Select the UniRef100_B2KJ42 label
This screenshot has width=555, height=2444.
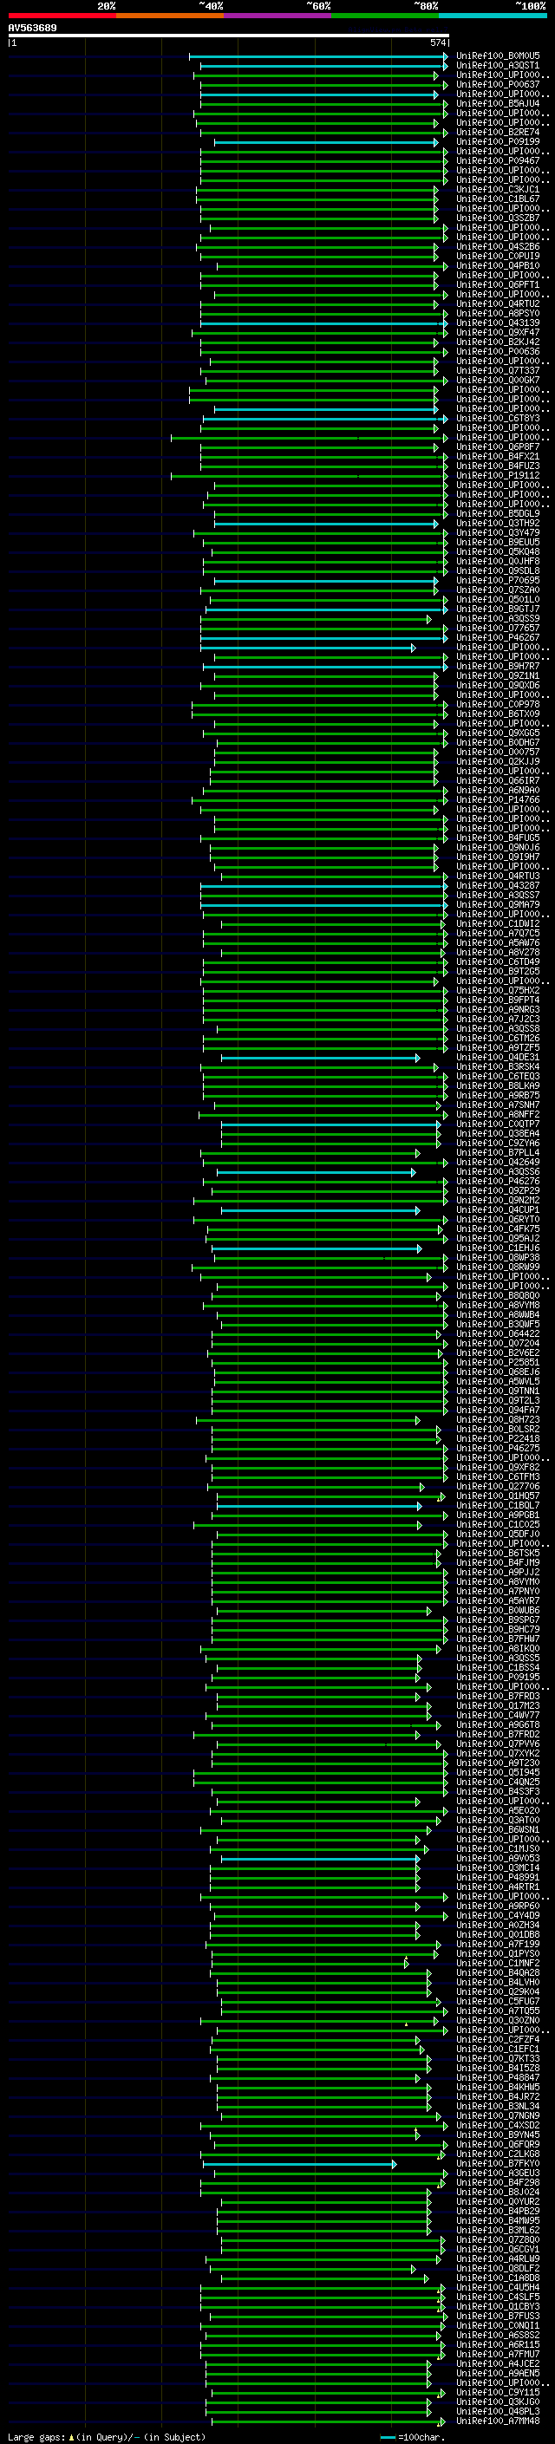click(498, 342)
